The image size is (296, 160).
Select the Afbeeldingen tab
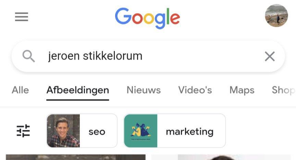[x=77, y=90]
